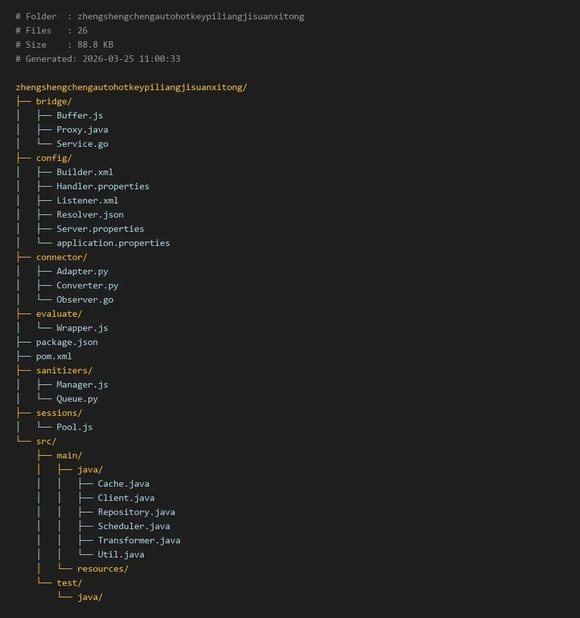Select the package.json file

[66, 342]
